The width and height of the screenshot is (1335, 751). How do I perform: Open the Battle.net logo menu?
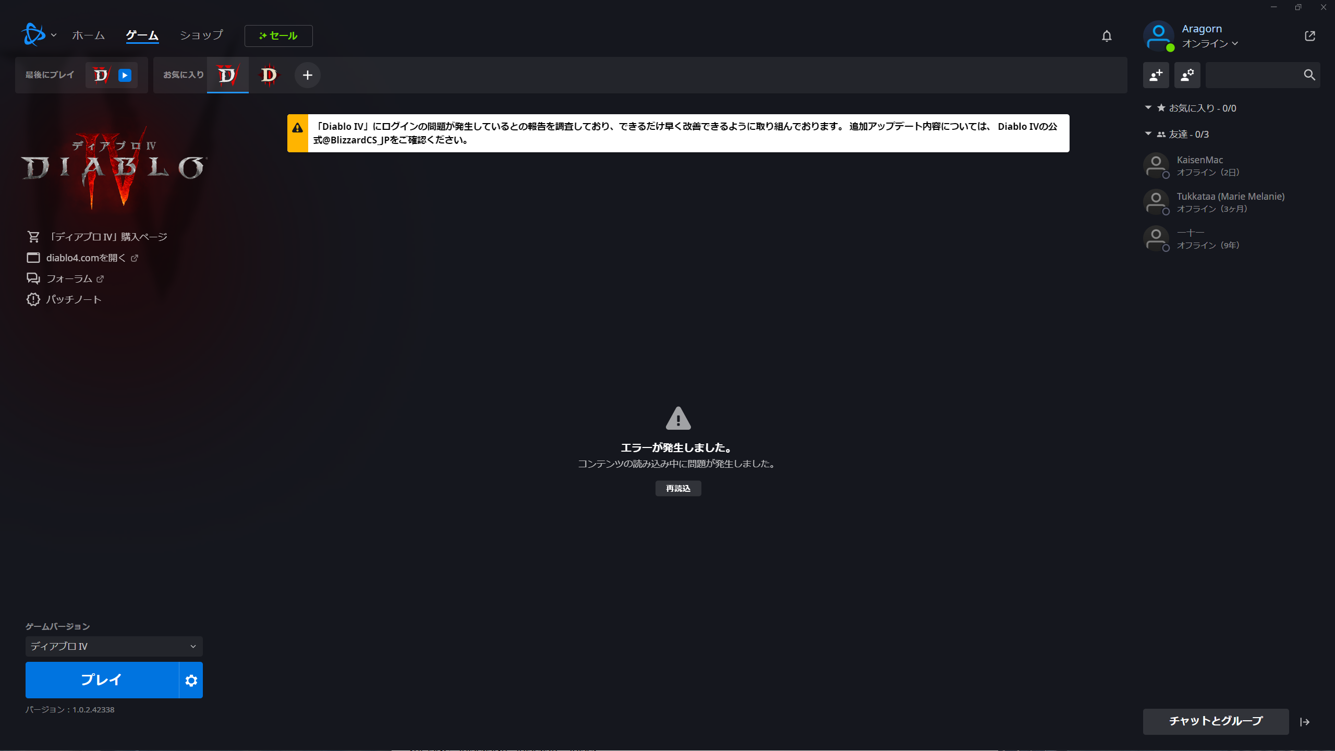tap(39, 35)
